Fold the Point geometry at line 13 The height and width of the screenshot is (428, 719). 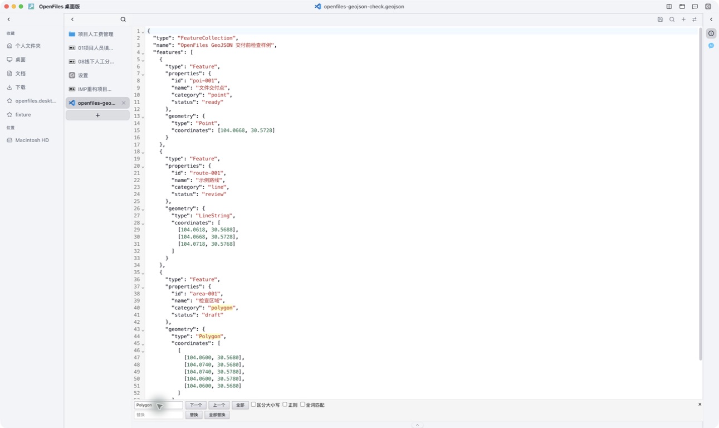point(143,117)
